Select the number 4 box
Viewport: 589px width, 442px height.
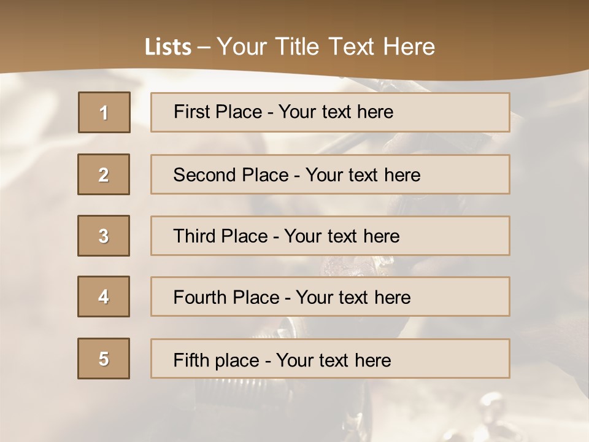click(x=104, y=297)
